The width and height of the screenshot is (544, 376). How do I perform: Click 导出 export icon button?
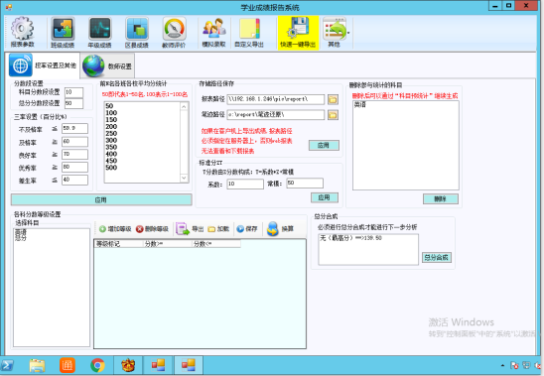190,229
